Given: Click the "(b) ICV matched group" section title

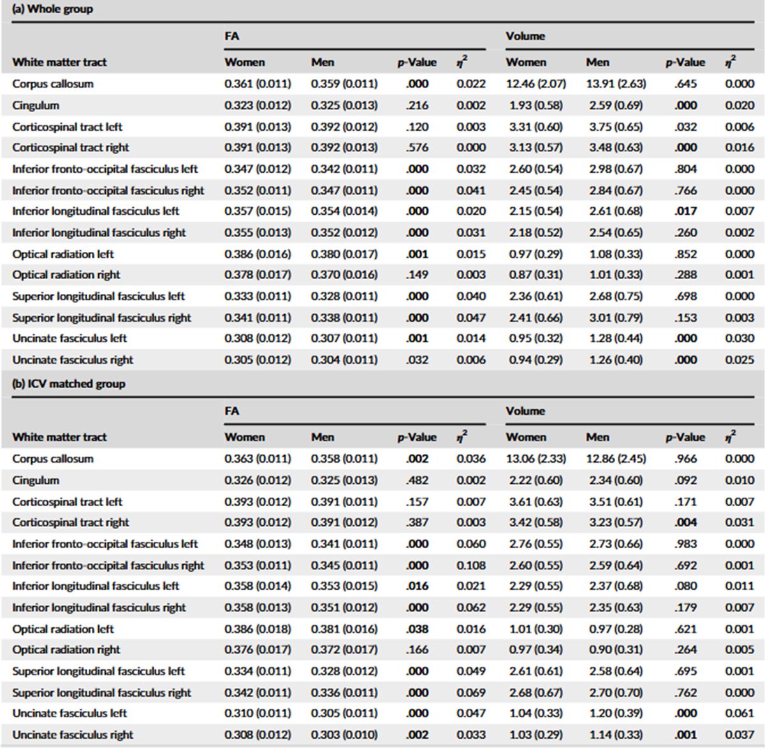Looking at the screenshot, I should pos(69,384).
